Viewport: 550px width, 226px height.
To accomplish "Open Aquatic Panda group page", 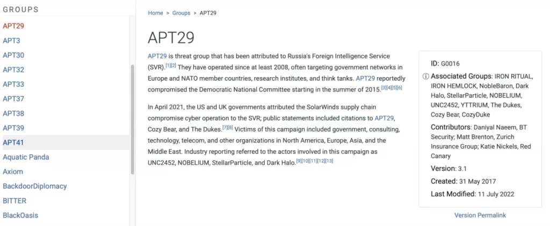I will [26, 157].
